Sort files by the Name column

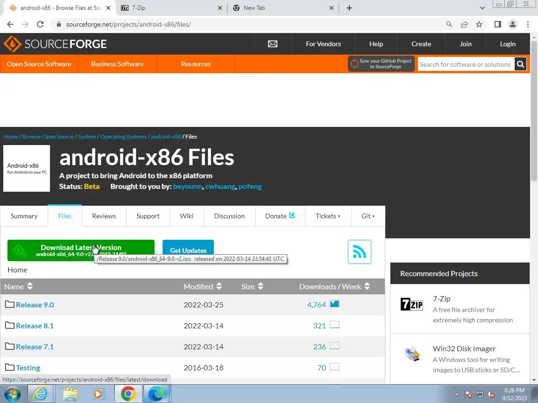(19, 286)
